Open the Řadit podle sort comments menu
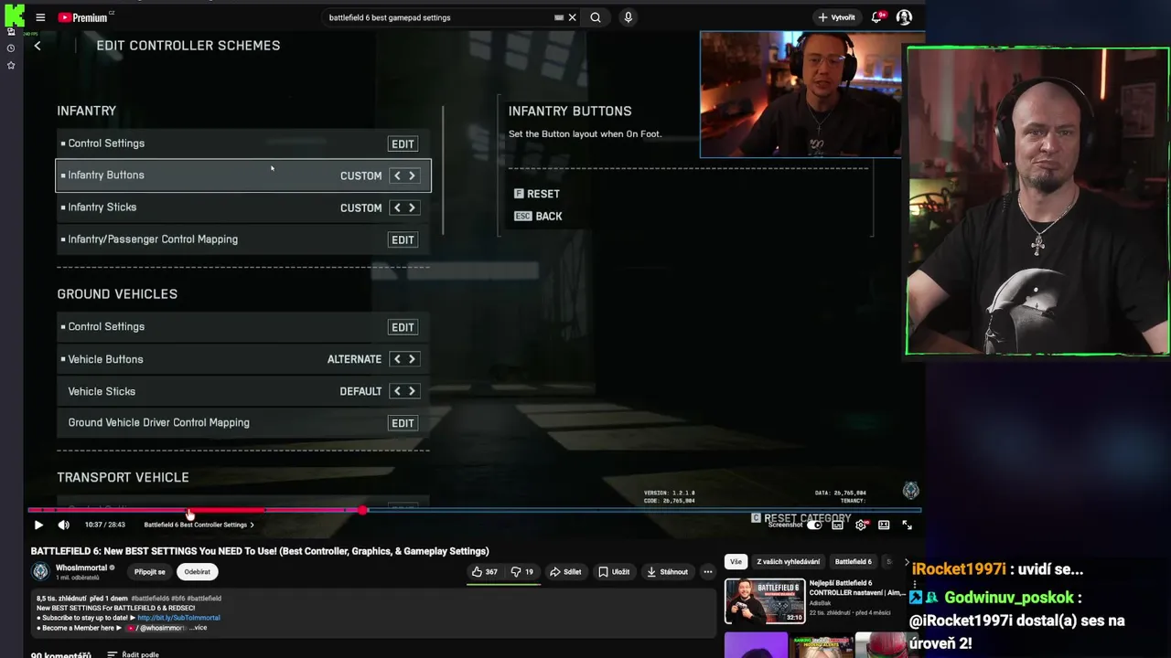 coord(134,654)
